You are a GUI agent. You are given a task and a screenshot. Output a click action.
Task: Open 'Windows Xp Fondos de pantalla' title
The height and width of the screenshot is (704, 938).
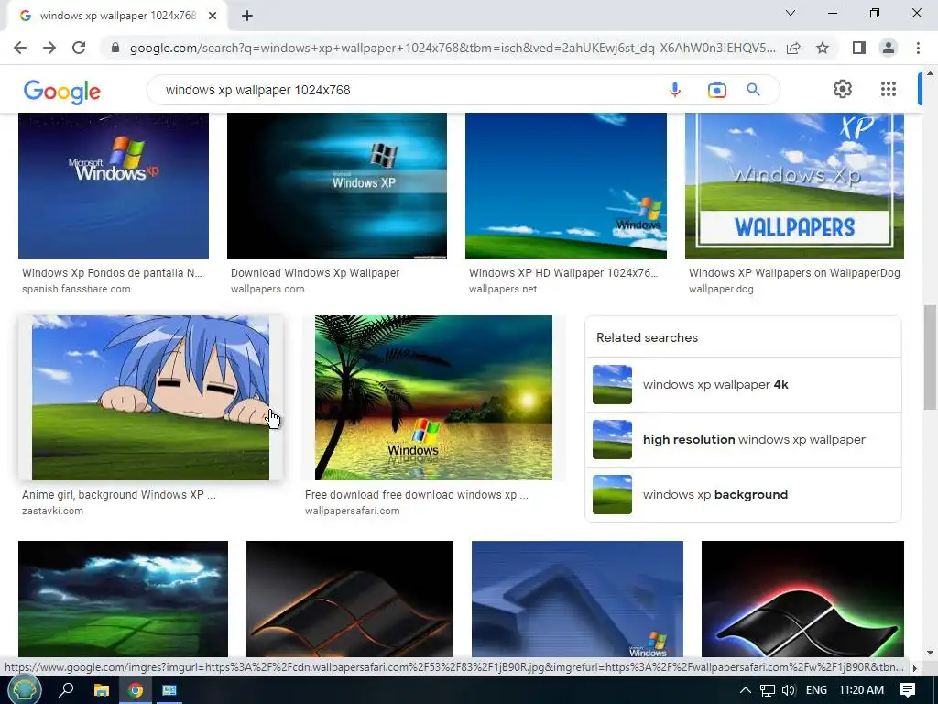112,273
